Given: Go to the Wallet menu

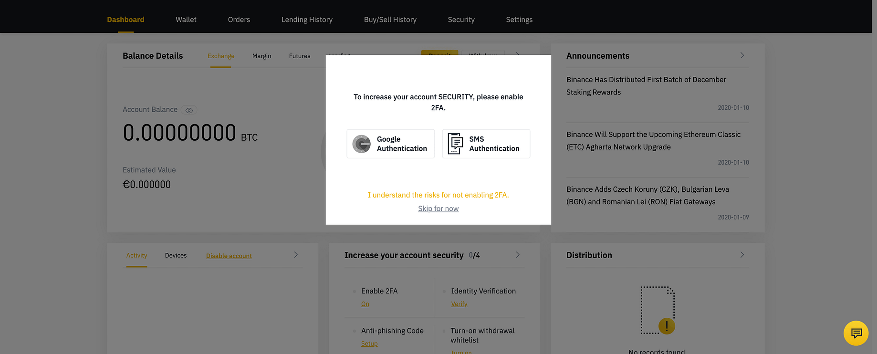Looking at the screenshot, I should [186, 20].
